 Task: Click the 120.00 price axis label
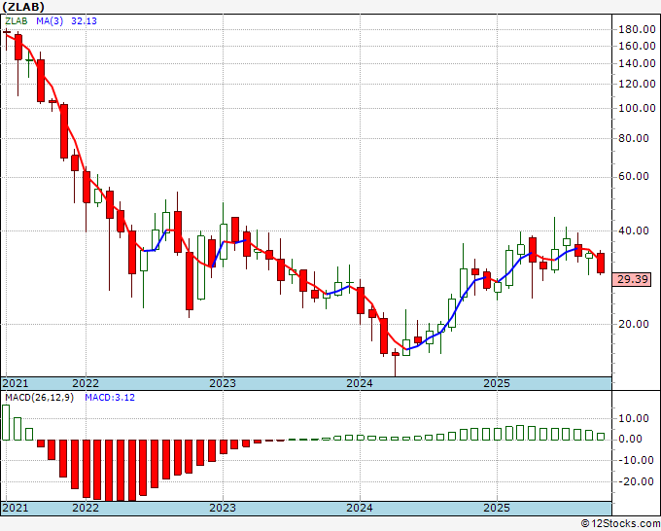(637, 84)
